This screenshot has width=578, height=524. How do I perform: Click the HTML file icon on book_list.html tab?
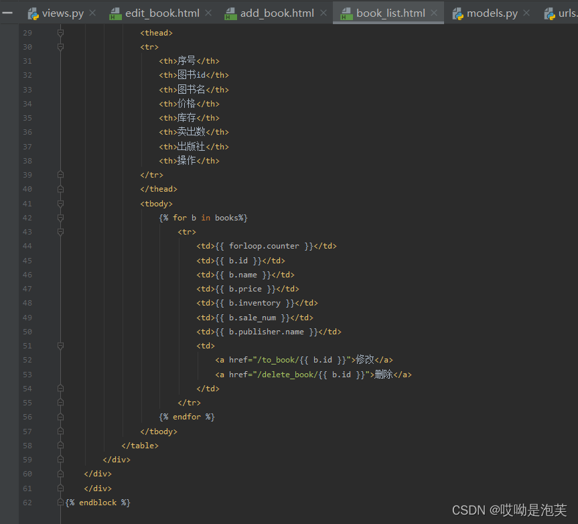pyautogui.click(x=346, y=14)
